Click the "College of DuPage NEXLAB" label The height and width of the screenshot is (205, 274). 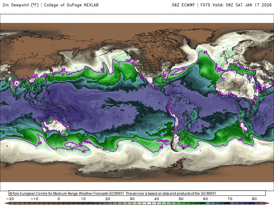[x=71, y=5]
